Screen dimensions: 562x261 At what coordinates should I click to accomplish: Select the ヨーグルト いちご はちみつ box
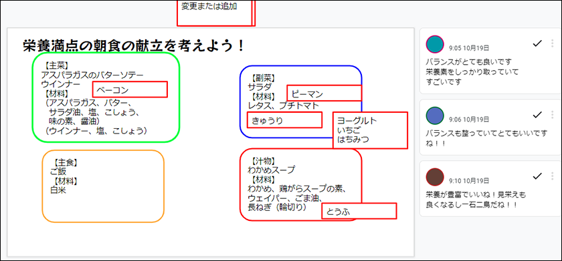point(370,130)
